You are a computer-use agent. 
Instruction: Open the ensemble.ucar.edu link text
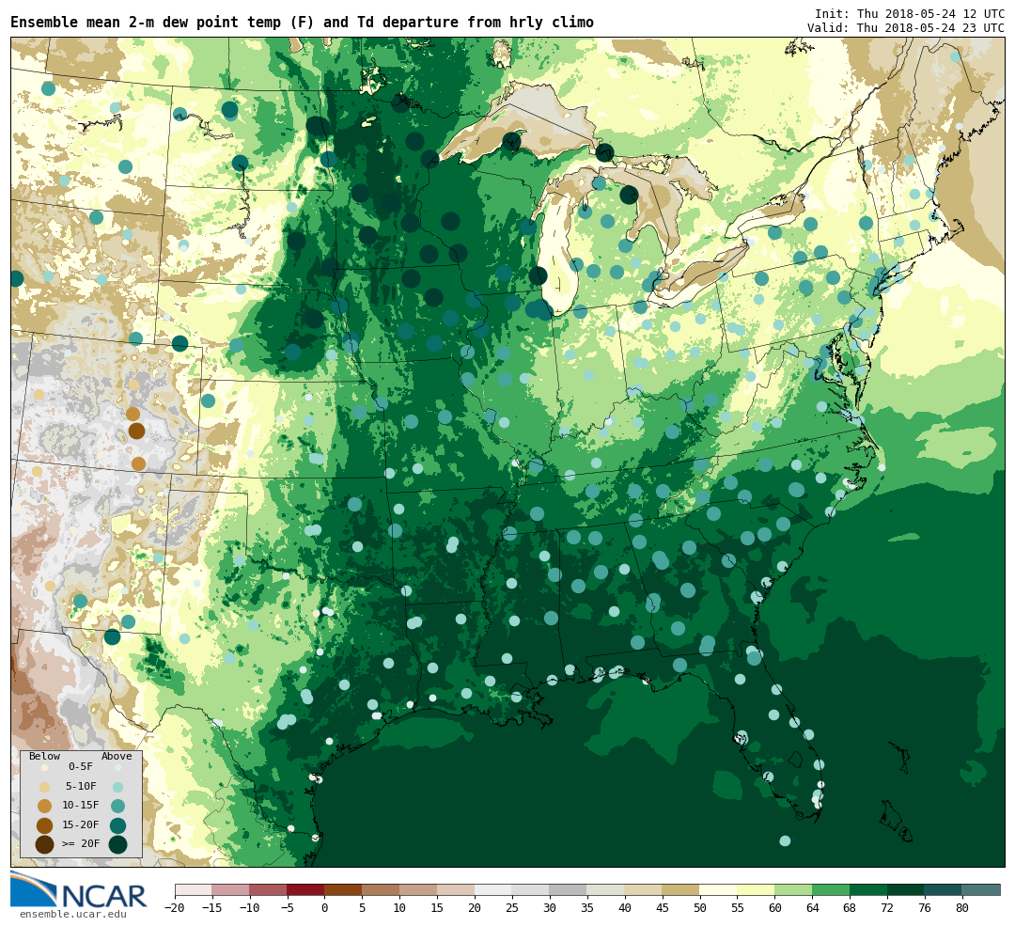tap(73, 915)
